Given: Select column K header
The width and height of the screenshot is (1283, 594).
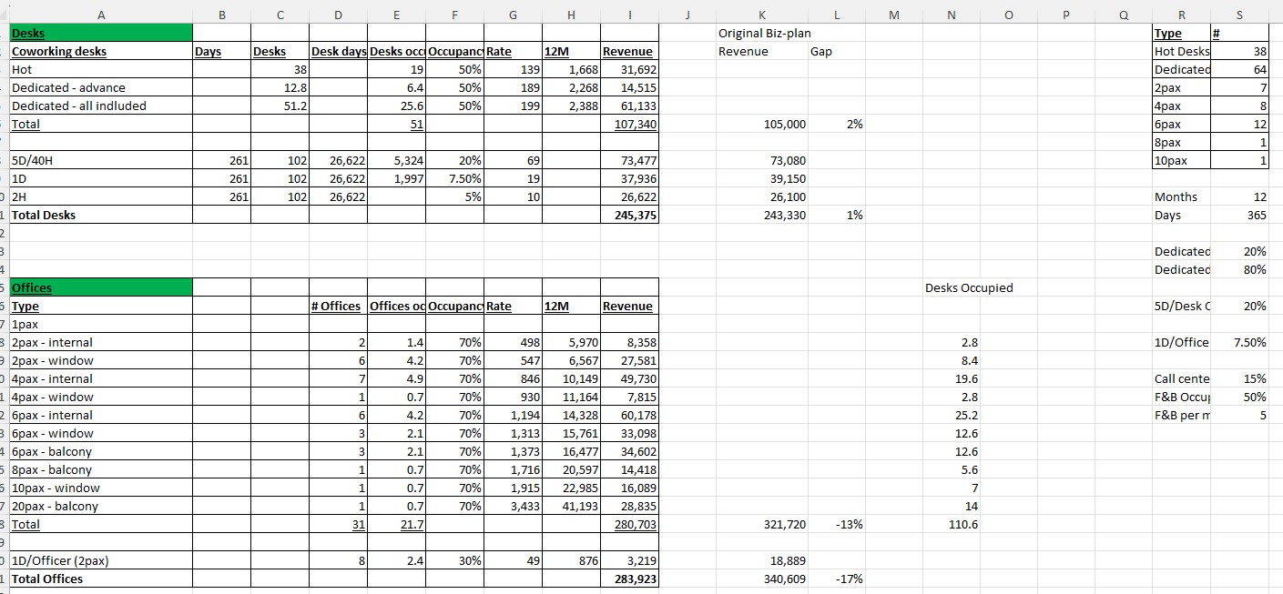Looking at the screenshot, I should tap(762, 15).
